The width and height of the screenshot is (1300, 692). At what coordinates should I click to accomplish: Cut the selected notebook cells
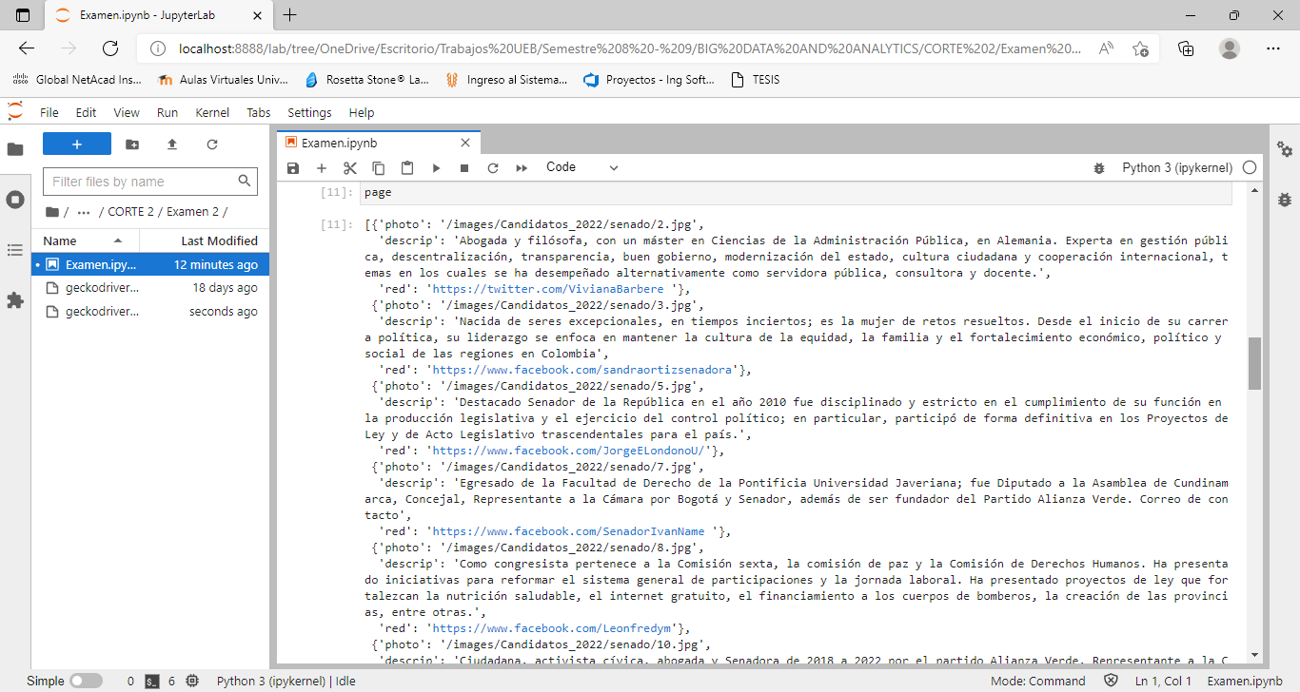coord(349,167)
